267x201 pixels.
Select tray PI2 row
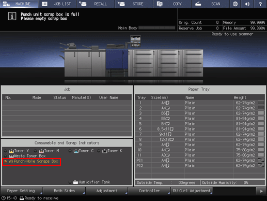tap(200, 166)
